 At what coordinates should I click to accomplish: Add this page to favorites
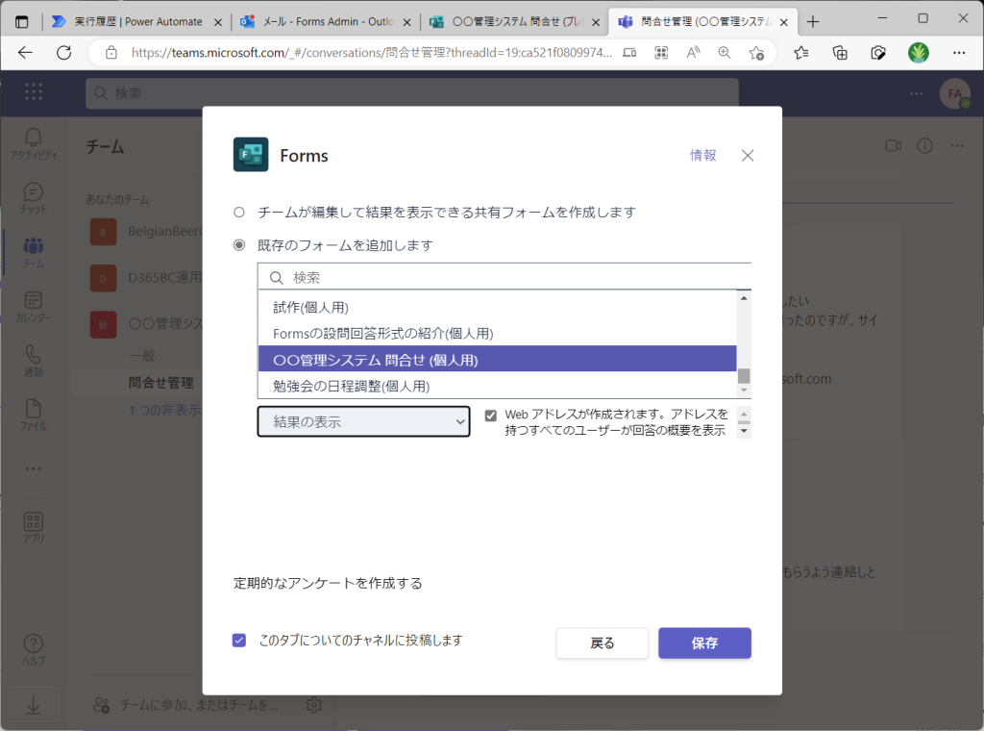click(x=756, y=53)
